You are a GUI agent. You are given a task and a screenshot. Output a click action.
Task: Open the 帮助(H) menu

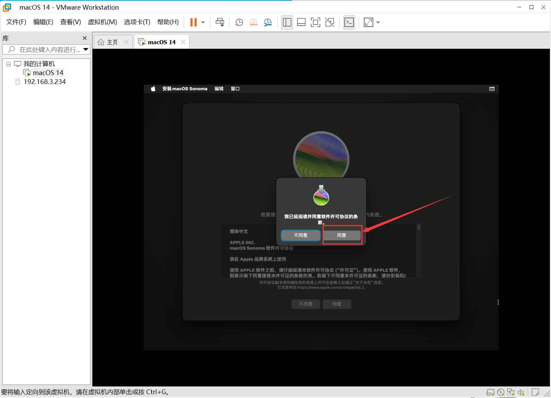point(168,22)
